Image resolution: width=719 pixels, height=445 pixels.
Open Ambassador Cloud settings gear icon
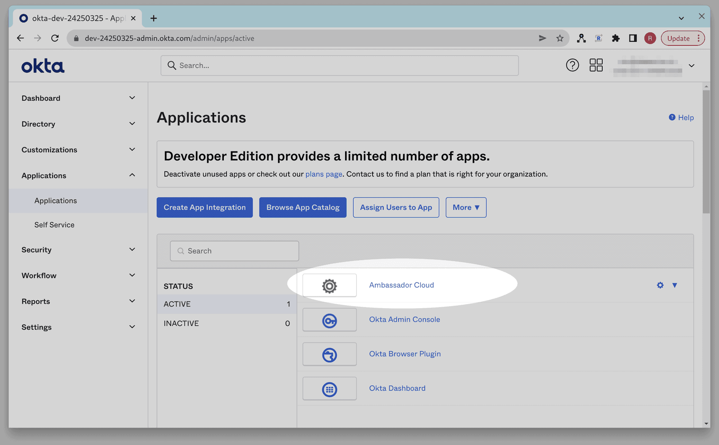660,285
